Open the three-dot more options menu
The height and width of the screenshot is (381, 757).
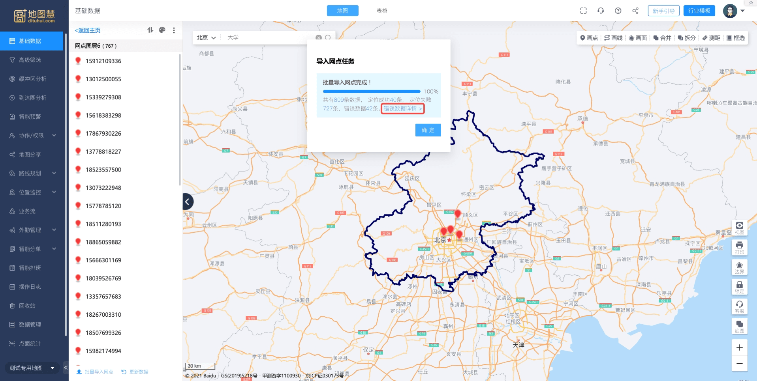174,30
